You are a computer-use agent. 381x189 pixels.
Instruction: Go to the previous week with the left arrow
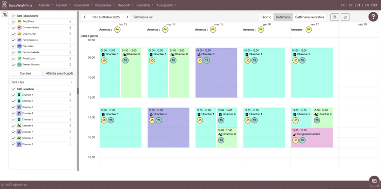[x=85, y=17]
